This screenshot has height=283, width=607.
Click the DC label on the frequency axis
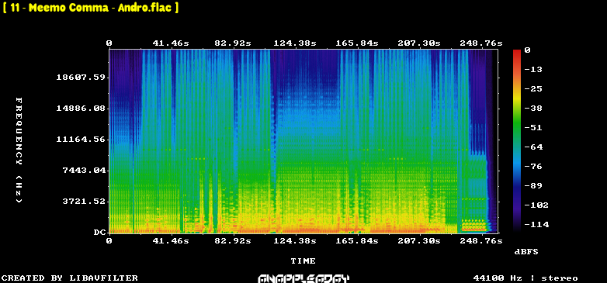pos(99,233)
